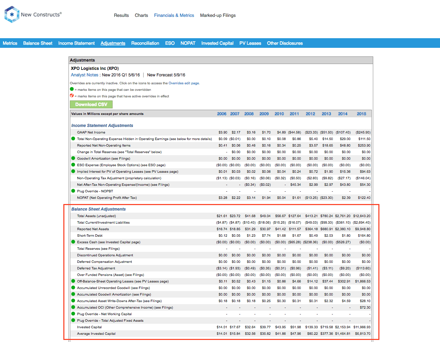
Task: Click green override dot for Accumulated Unrecorded Goodwill
Action: tap(73, 288)
